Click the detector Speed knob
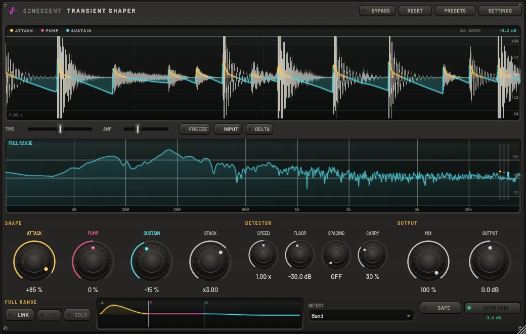 click(x=264, y=255)
